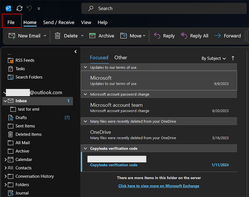Collapse the Copyleaks verification code group
The width and height of the screenshot is (249, 197).
(x=85, y=148)
